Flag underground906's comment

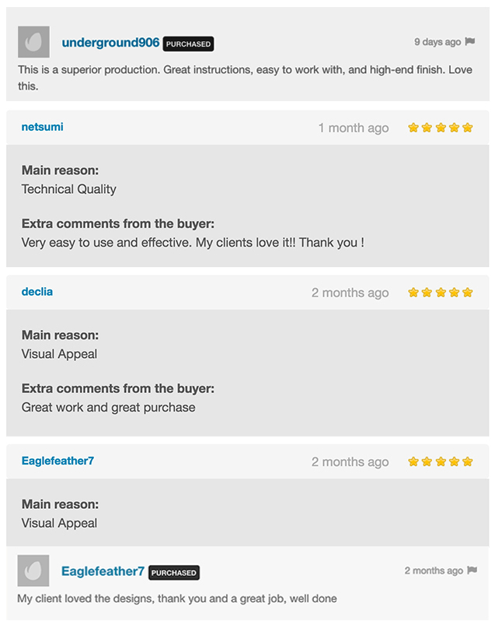click(x=470, y=41)
